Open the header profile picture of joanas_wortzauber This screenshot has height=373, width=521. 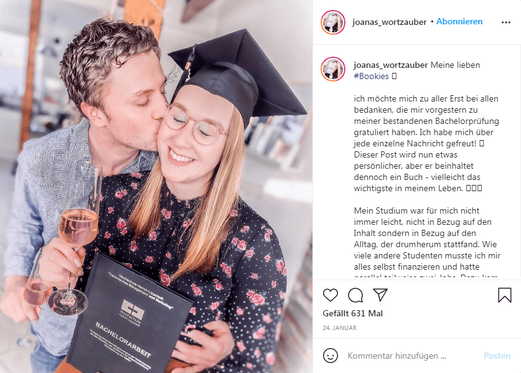[333, 22]
